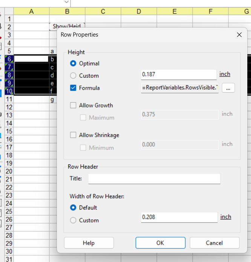Enable the Allow Shrinkage checkbox
The height and width of the screenshot is (262, 251).
(x=73, y=135)
